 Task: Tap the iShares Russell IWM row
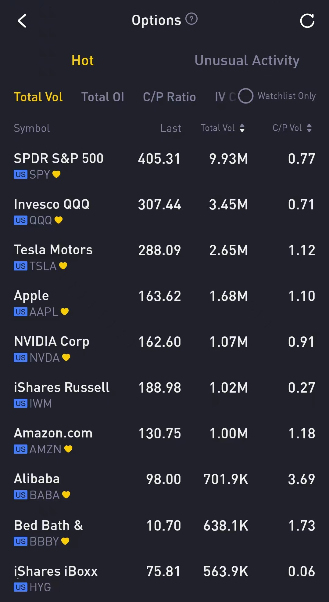pyautogui.click(x=164, y=395)
